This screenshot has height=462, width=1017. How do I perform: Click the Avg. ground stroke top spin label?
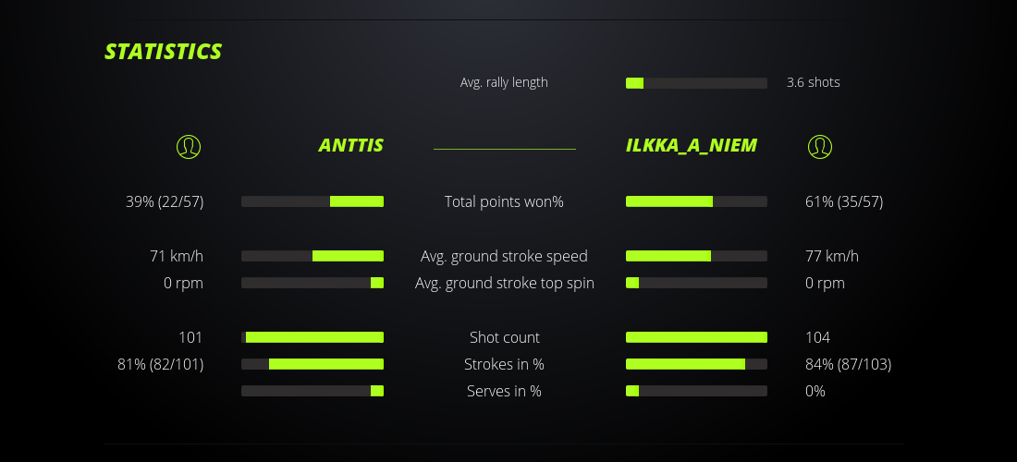(504, 283)
